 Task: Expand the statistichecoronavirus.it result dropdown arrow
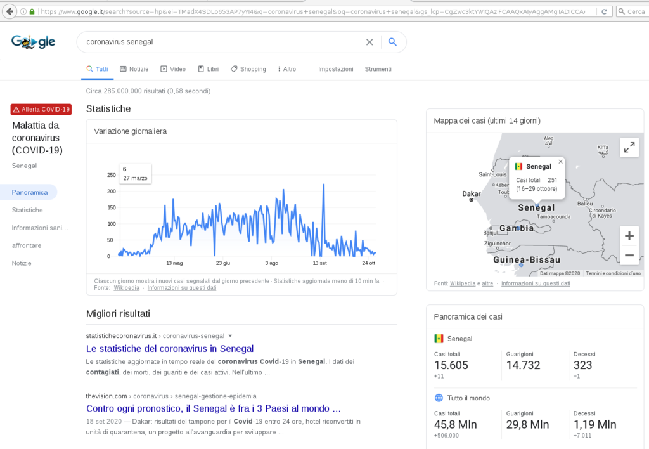(x=230, y=336)
